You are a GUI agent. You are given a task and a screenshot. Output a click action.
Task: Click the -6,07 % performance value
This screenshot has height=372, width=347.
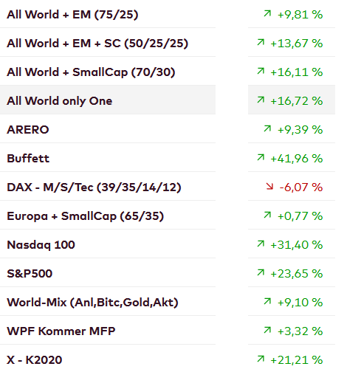[x=301, y=187]
